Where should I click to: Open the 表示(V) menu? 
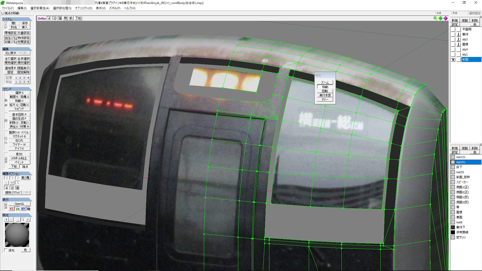click(x=101, y=8)
